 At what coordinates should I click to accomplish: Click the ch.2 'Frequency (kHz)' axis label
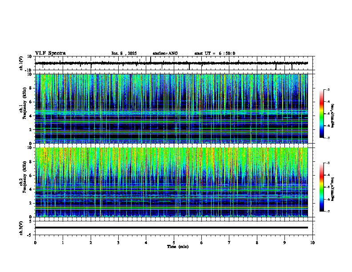[x=24, y=177]
